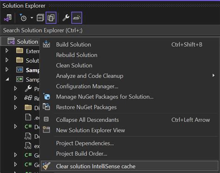The width and height of the screenshot is (220, 173).
Task: Click the Collapse All Descendants icon
Action: 46,119
